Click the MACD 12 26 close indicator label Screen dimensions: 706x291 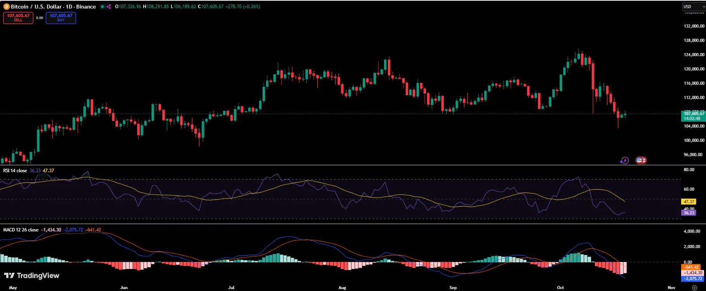(x=21, y=230)
